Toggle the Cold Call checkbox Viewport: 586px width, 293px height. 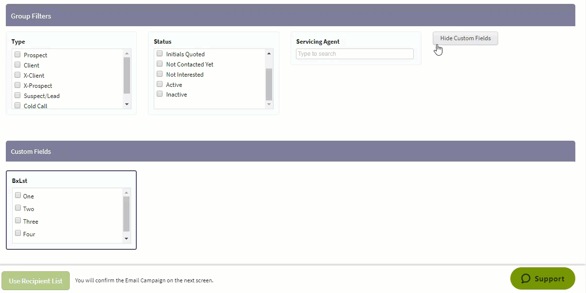click(17, 106)
